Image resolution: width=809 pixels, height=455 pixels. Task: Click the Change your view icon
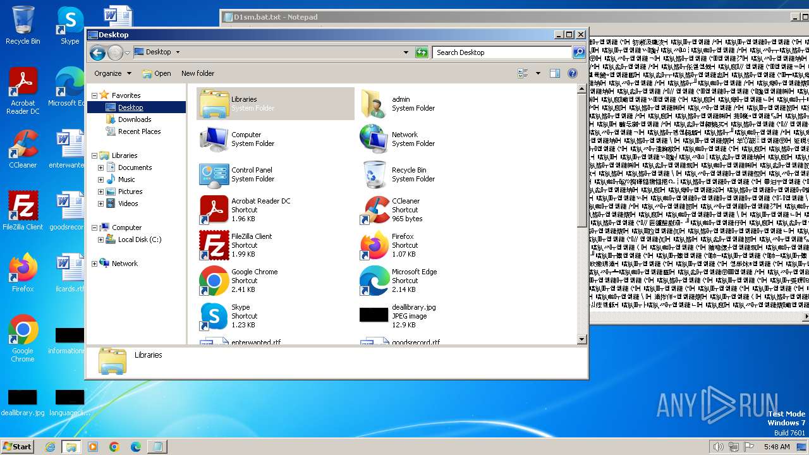click(523, 73)
